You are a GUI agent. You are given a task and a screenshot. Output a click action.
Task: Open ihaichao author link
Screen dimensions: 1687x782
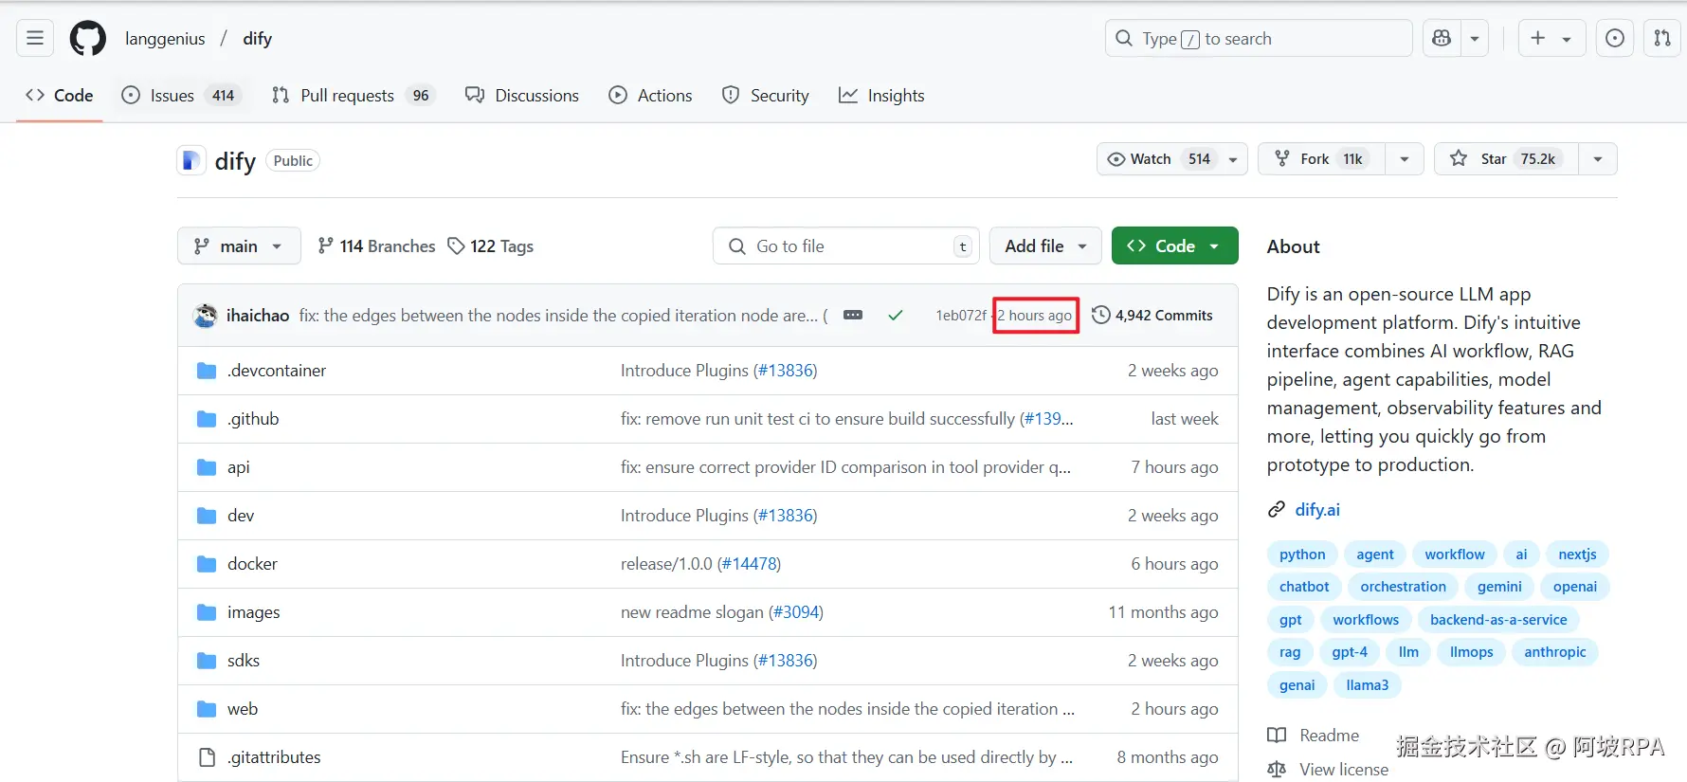coord(258,316)
